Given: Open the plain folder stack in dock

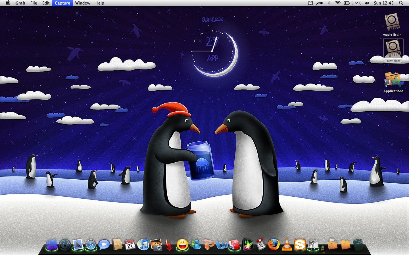Looking at the screenshot, I should (345, 244).
